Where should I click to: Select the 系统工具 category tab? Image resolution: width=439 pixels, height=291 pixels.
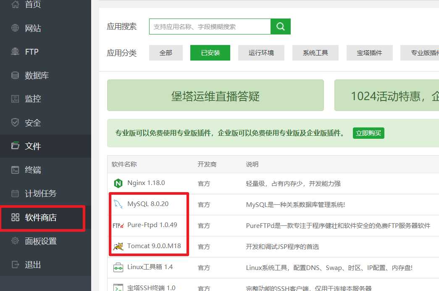click(315, 53)
